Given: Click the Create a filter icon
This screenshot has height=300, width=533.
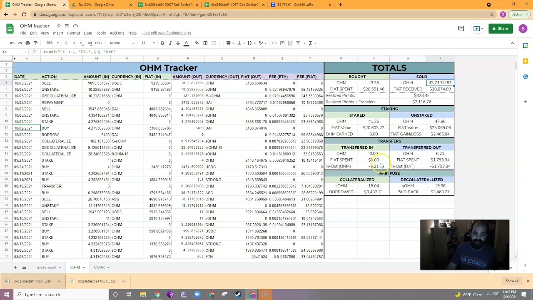Looking at the screenshot, I should point(298,43).
